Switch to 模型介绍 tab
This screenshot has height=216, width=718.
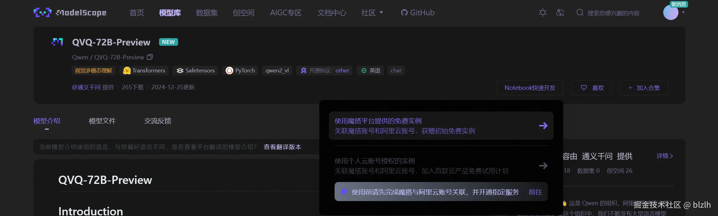point(47,121)
